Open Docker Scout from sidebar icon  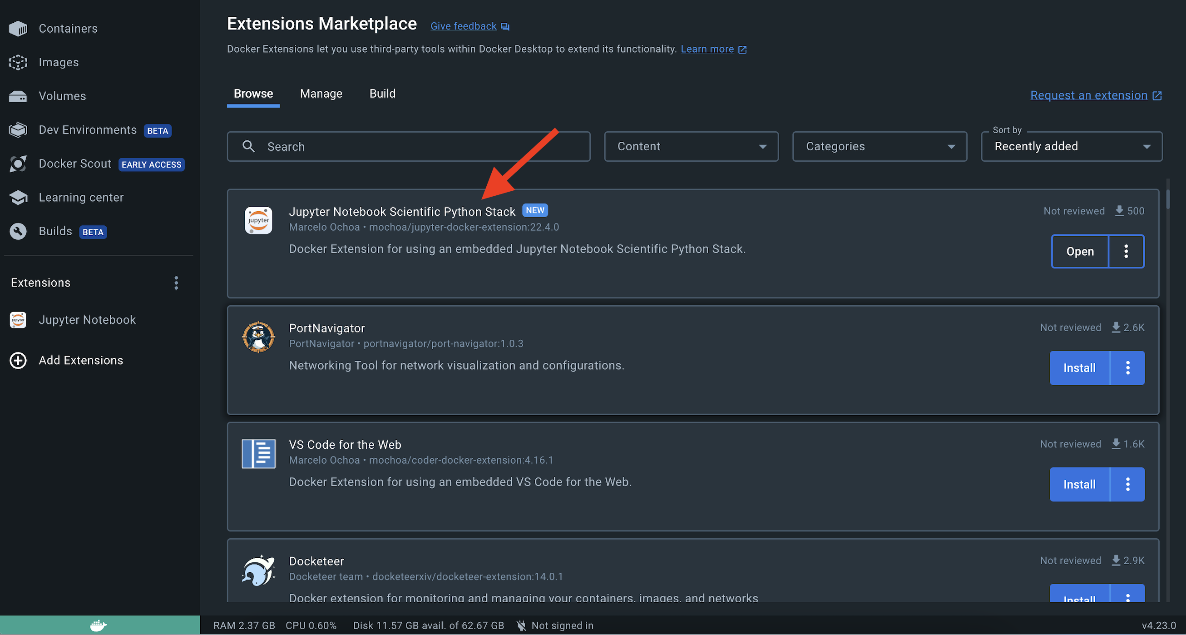(x=18, y=164)
